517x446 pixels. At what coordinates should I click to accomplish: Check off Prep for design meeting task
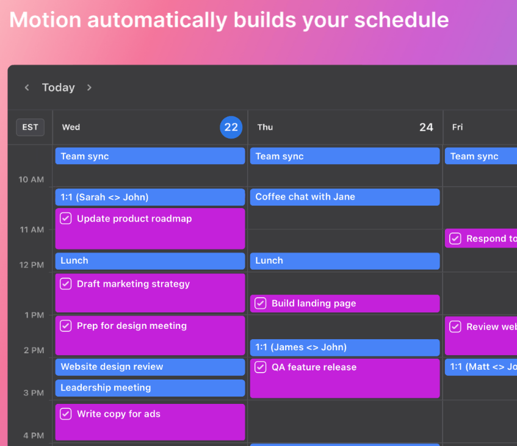[66, 326]
